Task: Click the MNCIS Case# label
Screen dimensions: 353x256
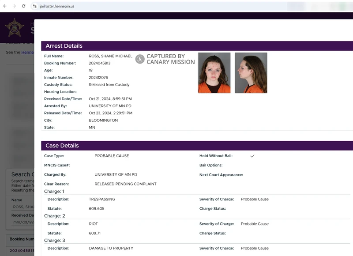Action: pyautogui.click(x=57, y=165)
